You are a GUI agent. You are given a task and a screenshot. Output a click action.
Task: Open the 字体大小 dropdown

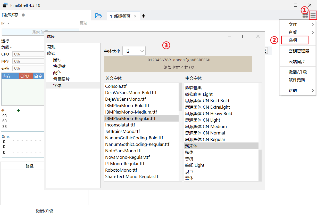tap(134, 51)
